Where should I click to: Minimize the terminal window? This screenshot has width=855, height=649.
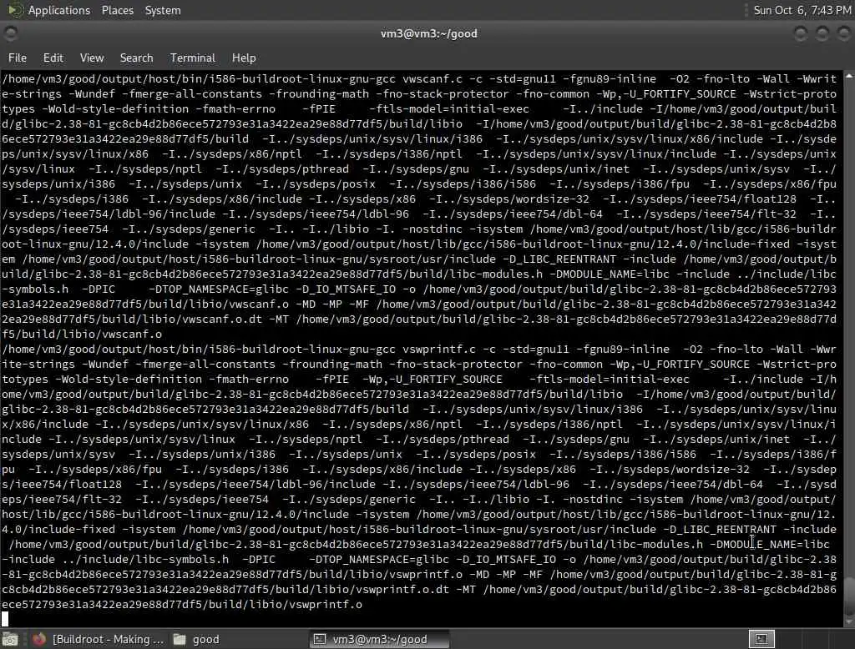click(x=801, y=34)
